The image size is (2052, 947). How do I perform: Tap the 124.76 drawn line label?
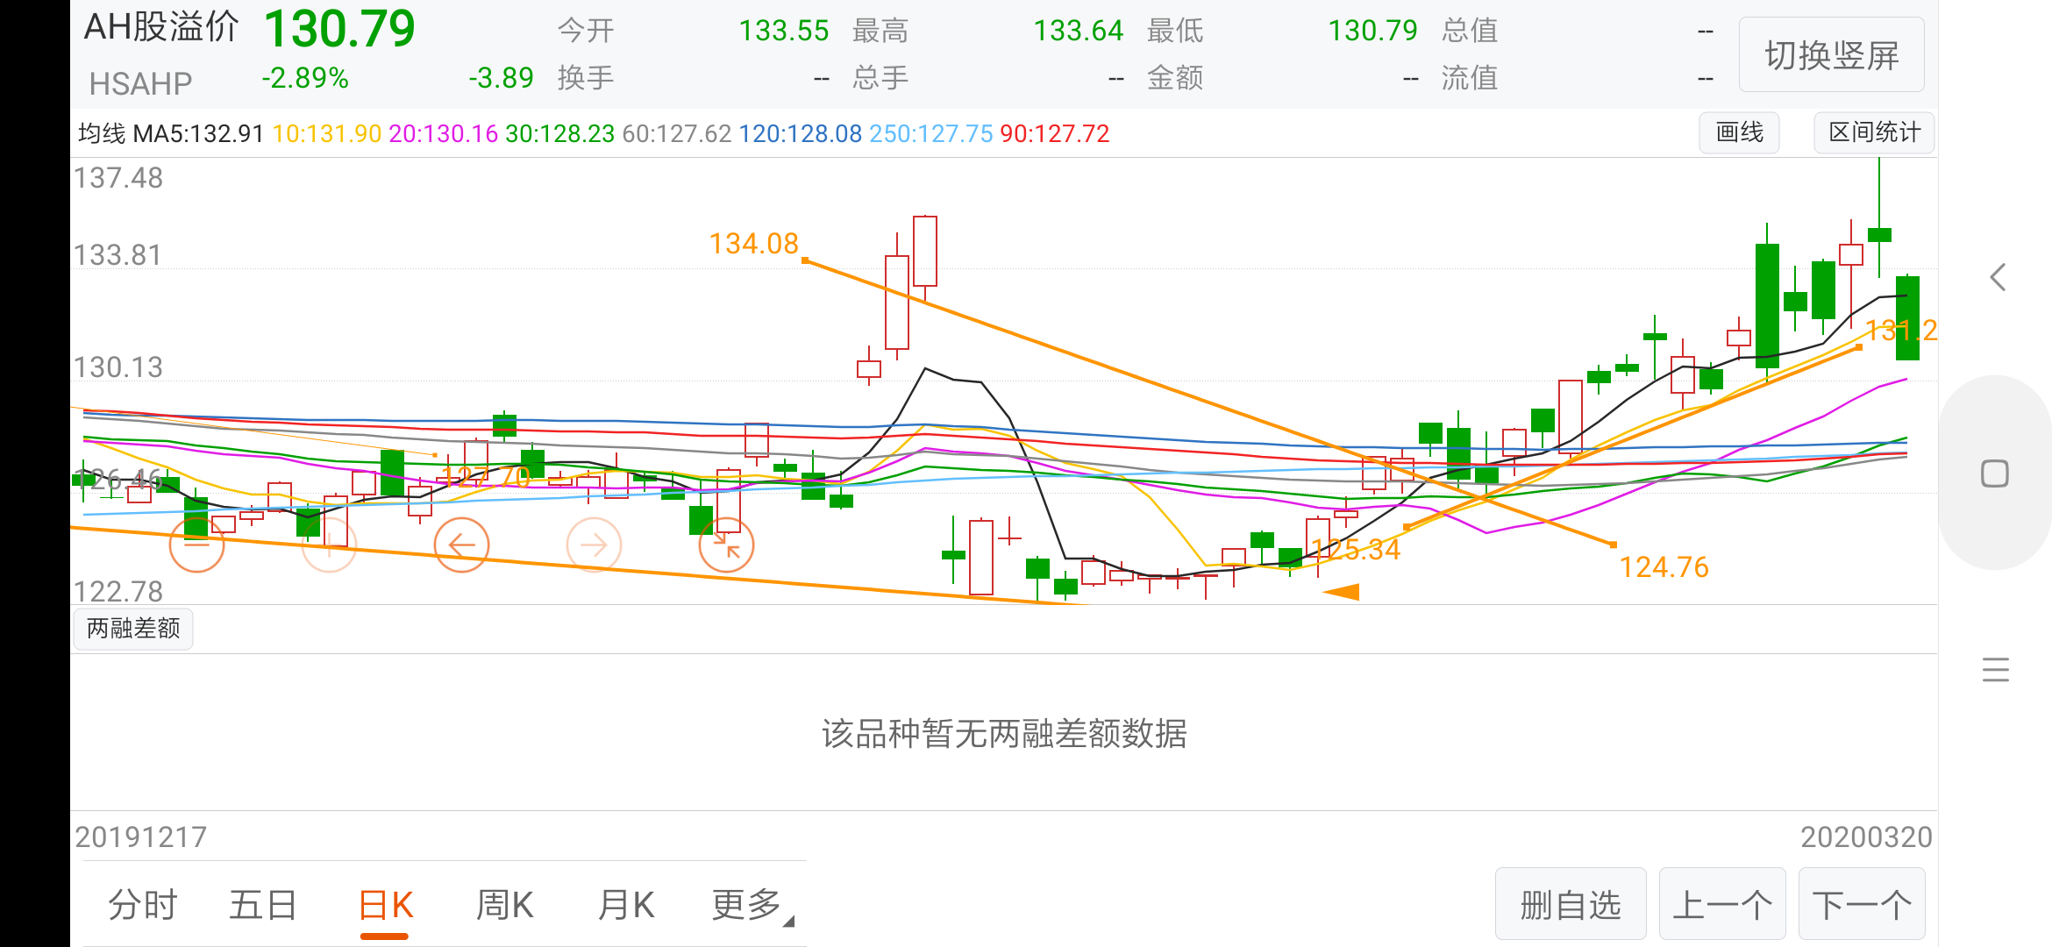point(1664,567)
